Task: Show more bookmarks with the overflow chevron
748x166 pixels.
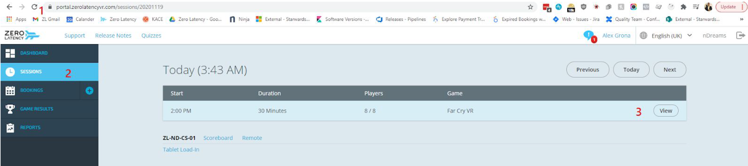Action: coord(741,19)
